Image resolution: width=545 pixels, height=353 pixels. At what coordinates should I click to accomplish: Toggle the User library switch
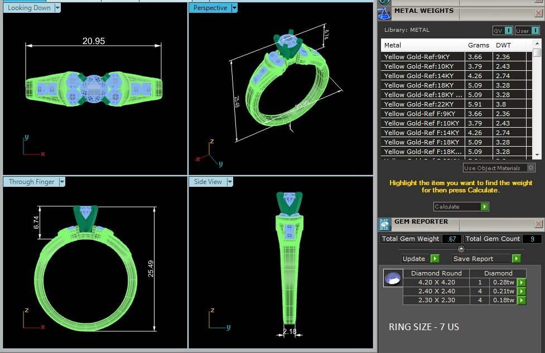[x=527, y=31]
